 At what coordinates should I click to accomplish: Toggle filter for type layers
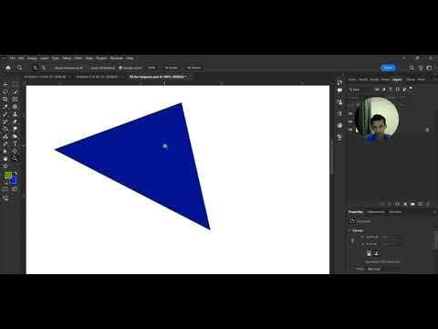[x=391, y=90]
